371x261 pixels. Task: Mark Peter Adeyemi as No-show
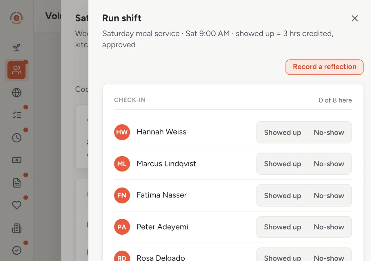coord(329,227)
